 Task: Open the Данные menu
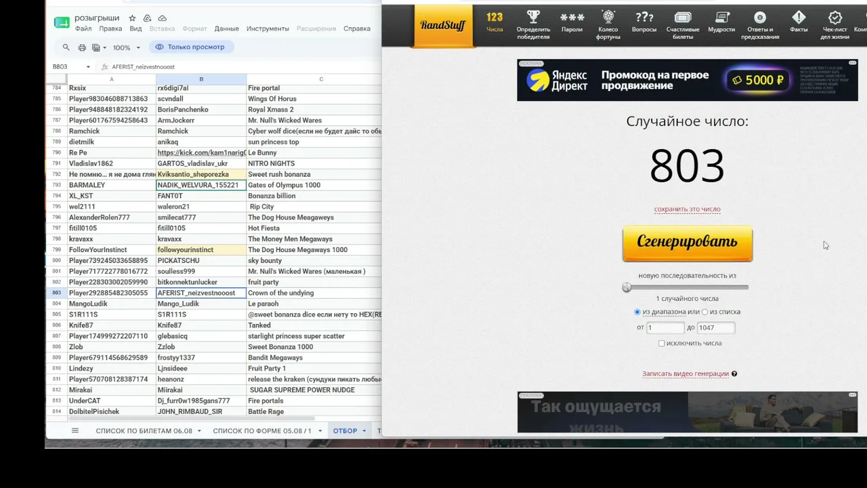coord(226,29)
